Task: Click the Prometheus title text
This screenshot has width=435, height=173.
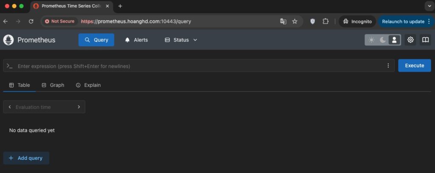Action: [37, 40]
